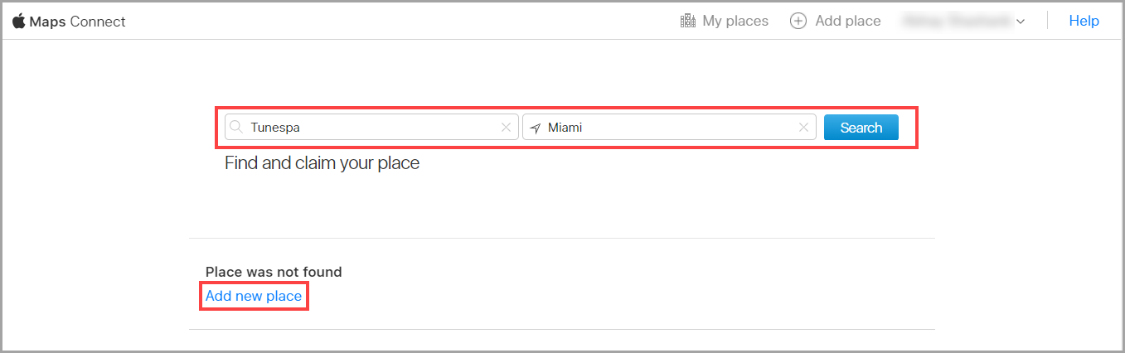This screenshot has height=353, width=1125.
Task: Clear the Tunespa field with its X
Action: tap(506, 128)
